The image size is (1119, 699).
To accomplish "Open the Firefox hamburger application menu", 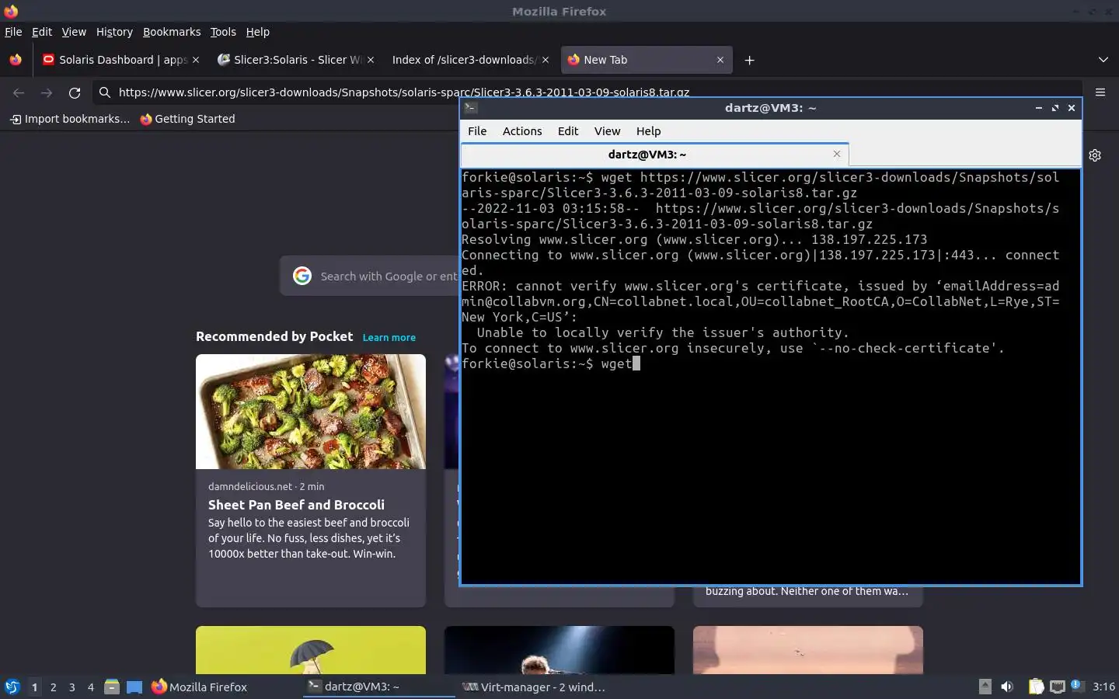I will [1100, 92].
